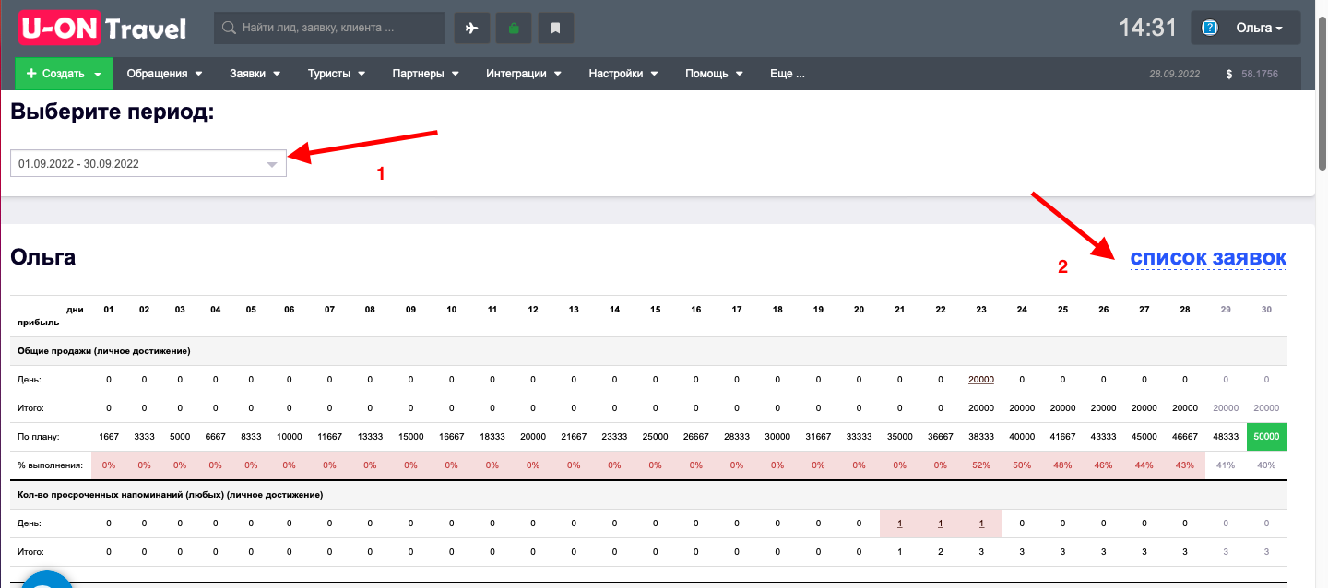Click the day 30 column header
1328x588 pixels.
pos(1266,310)
